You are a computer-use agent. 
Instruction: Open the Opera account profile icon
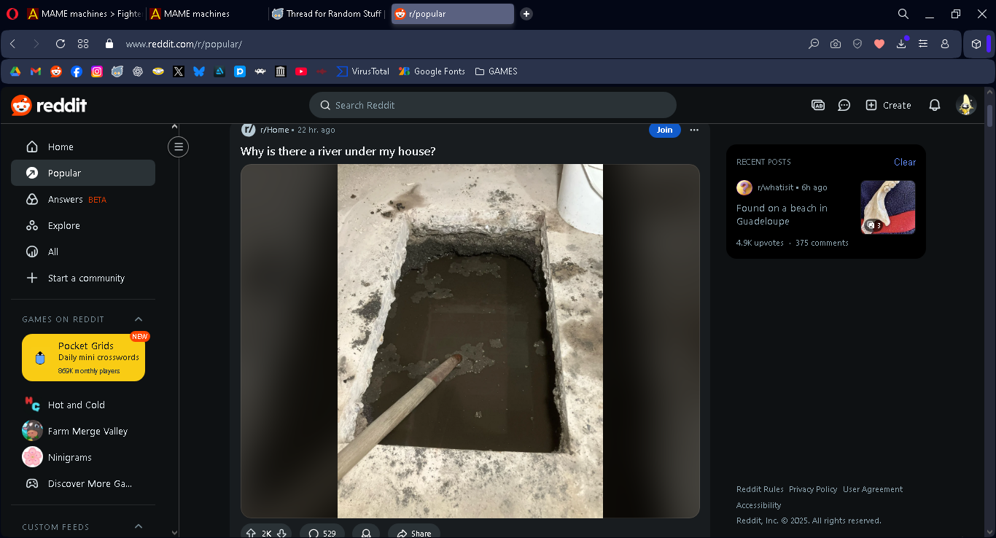[x=945, y=44]
